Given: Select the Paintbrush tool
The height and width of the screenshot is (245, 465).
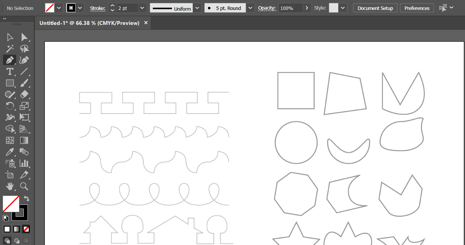Looking at the screenshot, I should pyautogui.click(x=25, y=83).
